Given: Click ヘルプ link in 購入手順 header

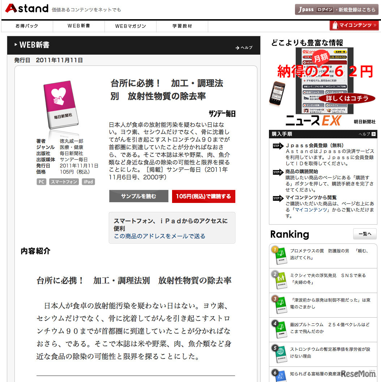Looking at the screenshot, I should point(367,134).
